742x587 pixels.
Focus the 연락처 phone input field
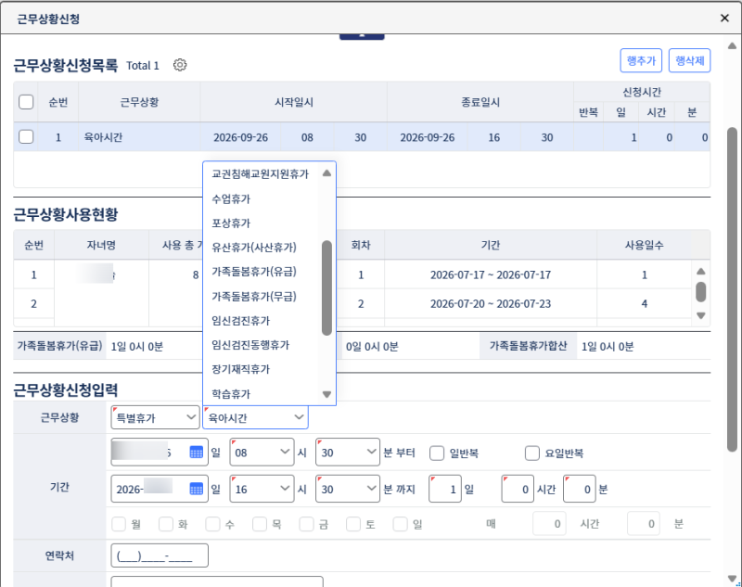tap(160, 555)
